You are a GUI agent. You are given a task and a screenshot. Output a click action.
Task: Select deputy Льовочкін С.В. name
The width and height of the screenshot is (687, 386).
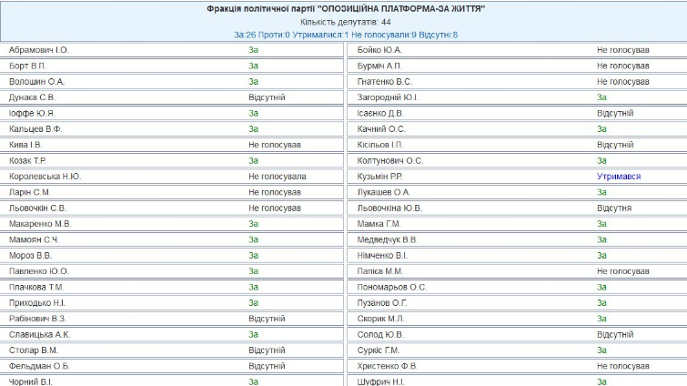(39, 208)
